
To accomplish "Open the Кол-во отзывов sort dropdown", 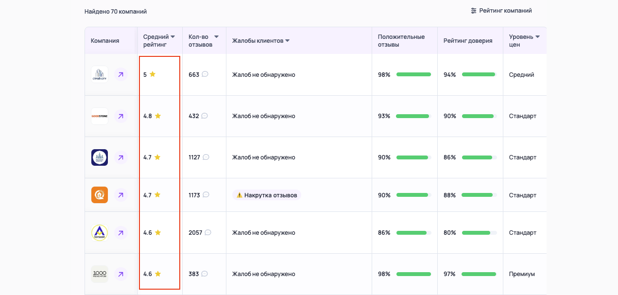I will point(217,36).
